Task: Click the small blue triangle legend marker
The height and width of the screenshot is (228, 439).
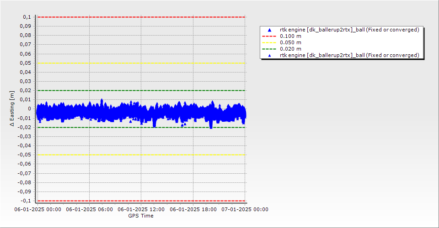Action: [x=269, y=56]
